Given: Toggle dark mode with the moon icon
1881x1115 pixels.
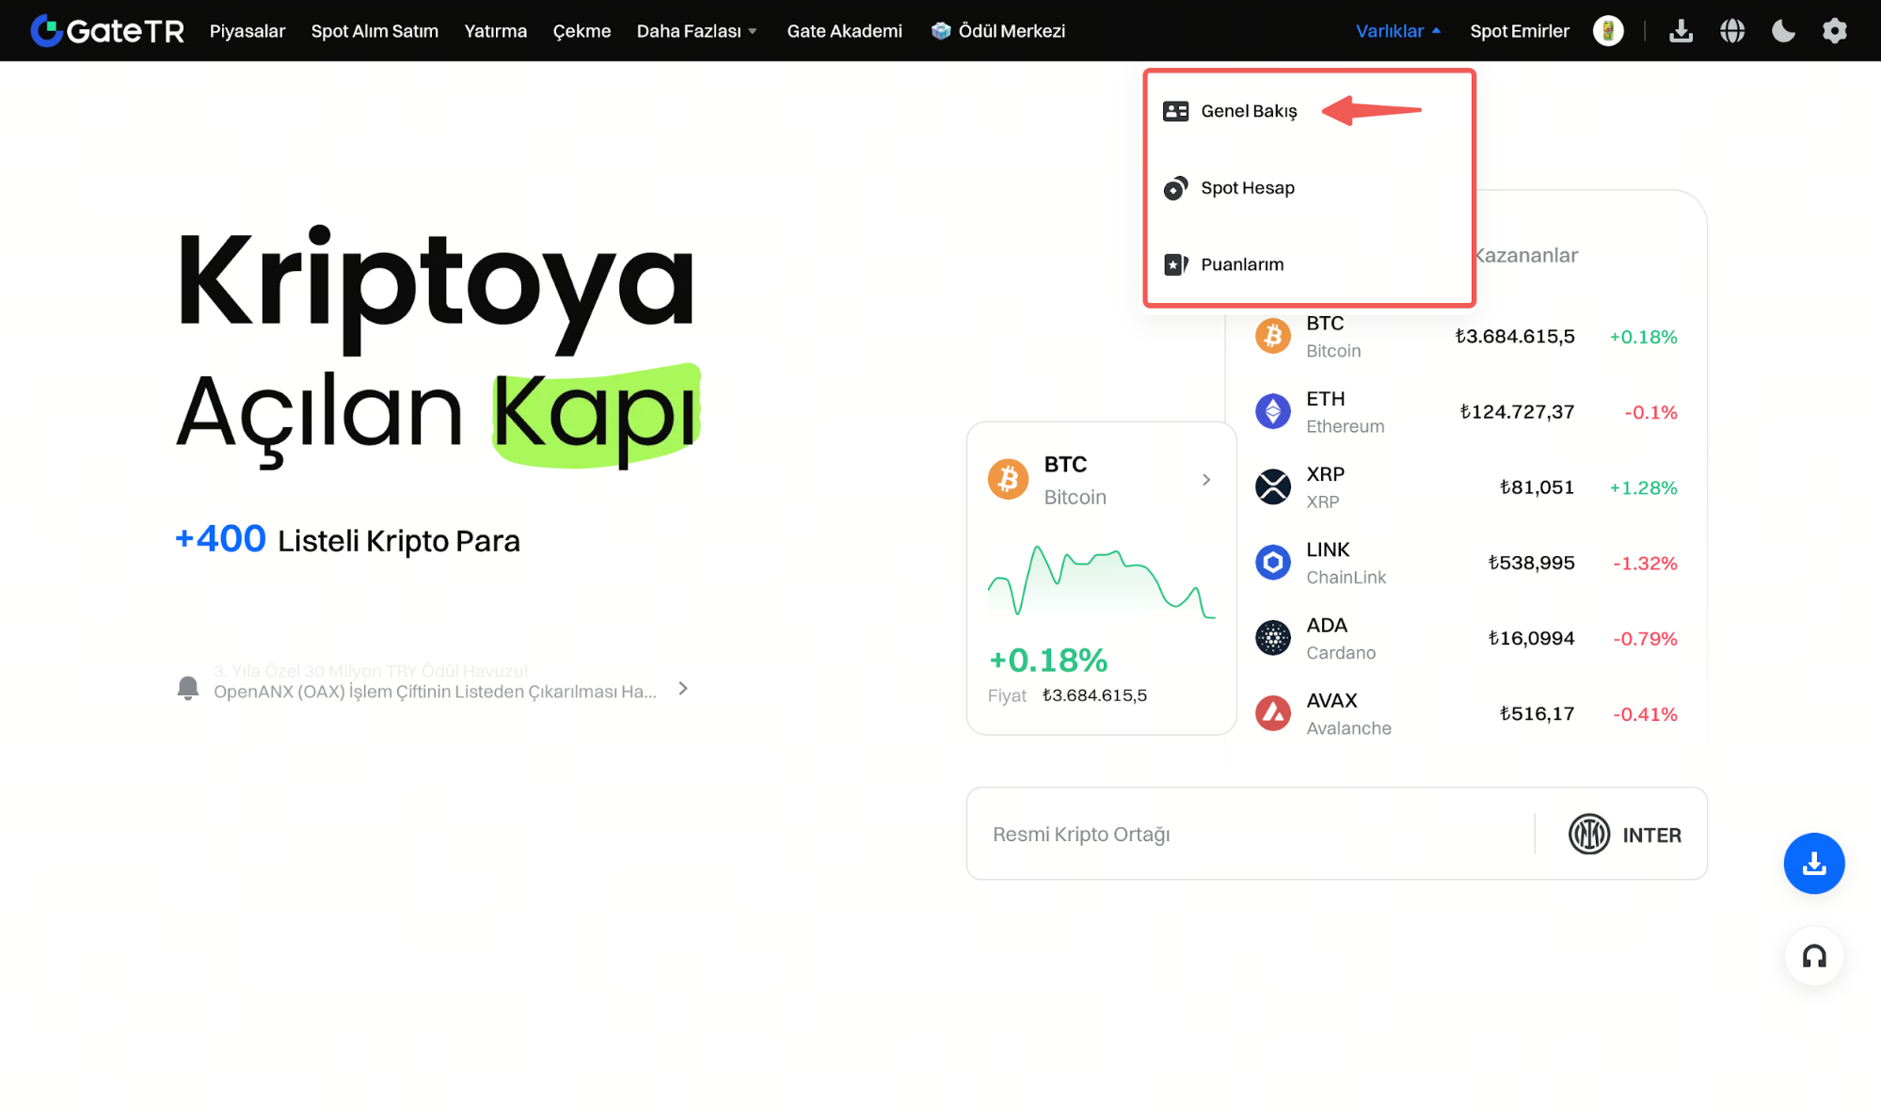Looking at the screenshot, I should tap(1783, 31).
